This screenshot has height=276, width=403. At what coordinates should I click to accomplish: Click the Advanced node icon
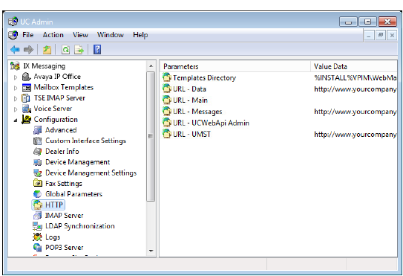tap(38, 130)
